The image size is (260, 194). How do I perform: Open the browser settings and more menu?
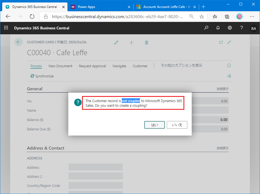(252, 16)
